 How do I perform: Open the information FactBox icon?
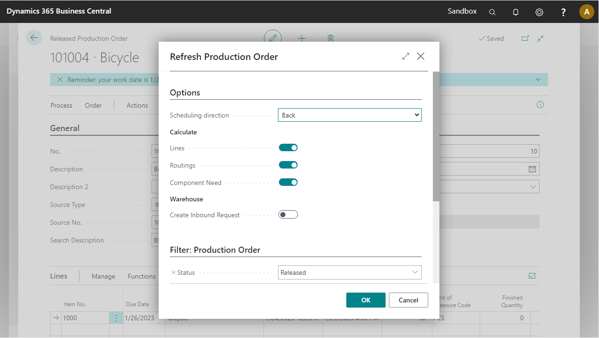[x=541, y=105]
